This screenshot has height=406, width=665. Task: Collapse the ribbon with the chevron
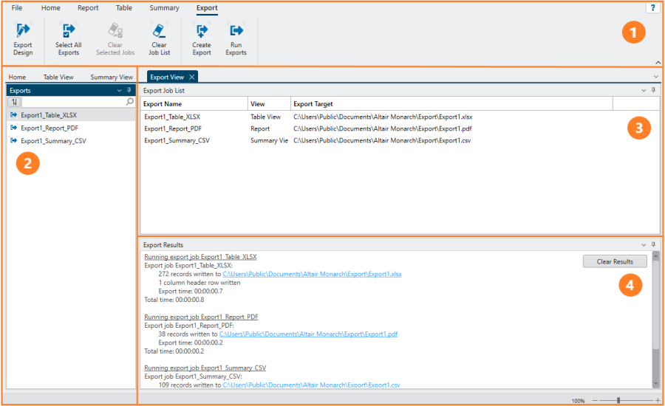(x=658, y=63)
